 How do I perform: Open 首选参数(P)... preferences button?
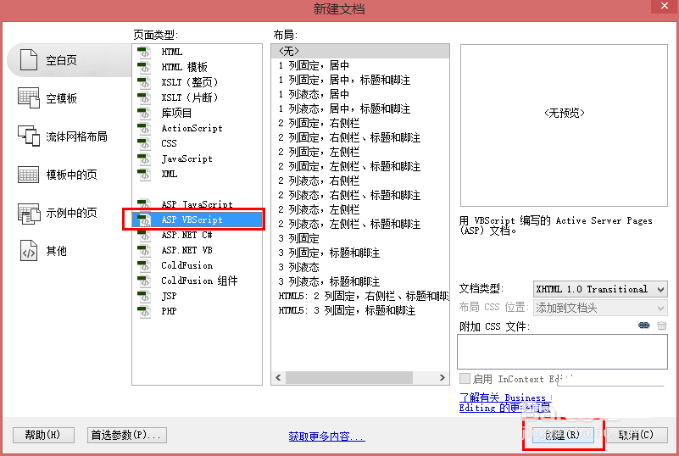click(x=127, y=435)
